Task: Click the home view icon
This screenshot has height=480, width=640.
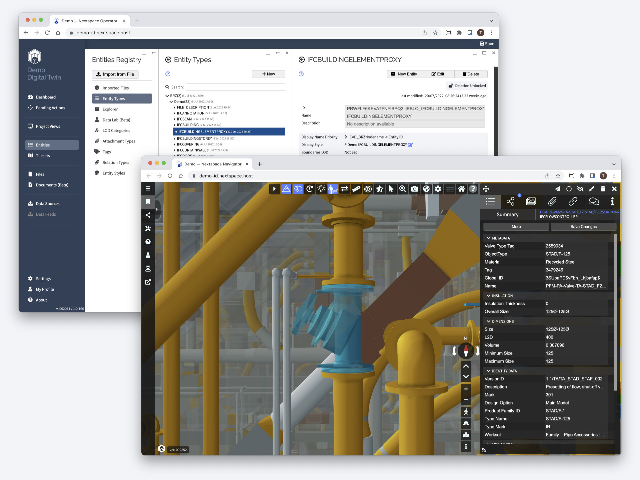Action: (x=461, y=189)
